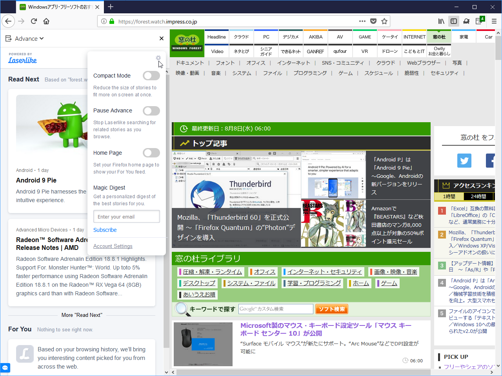Open the ドローン nav tab
502x376 pixels.
tap(389, 51)
